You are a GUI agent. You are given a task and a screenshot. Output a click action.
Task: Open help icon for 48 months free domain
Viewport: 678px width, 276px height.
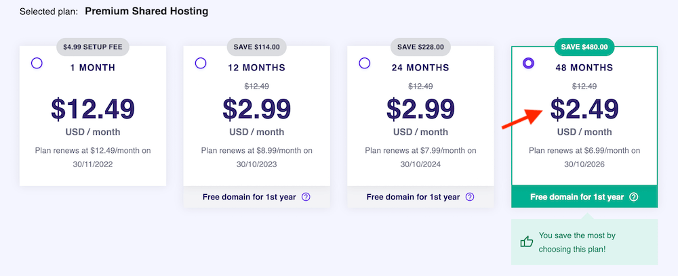[634, 198]
